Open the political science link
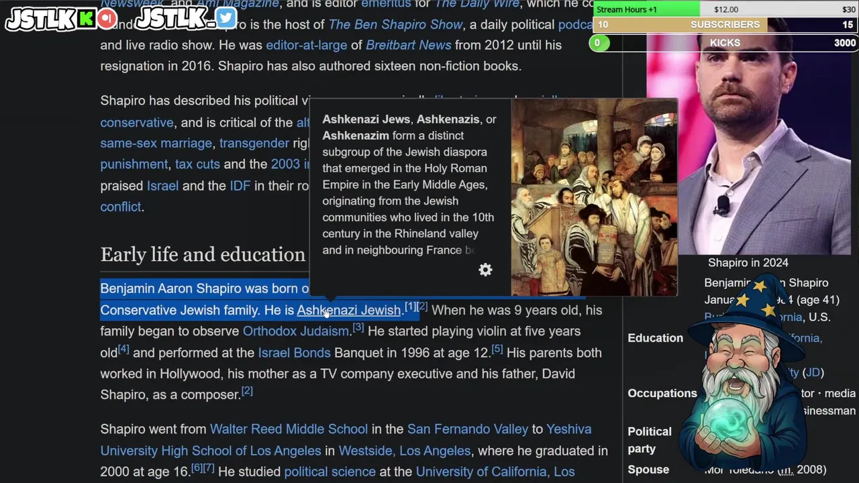This screenshot has height=483, width=859. [x=330, y=472]
